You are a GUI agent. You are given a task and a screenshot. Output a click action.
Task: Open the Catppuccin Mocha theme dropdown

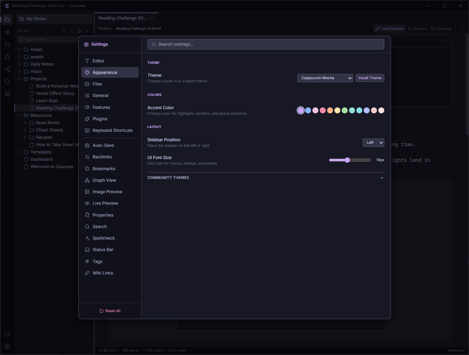[x=325, y=78]
